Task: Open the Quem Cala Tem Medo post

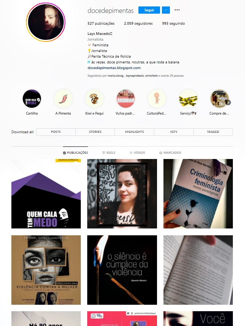Action: point(46,194)
